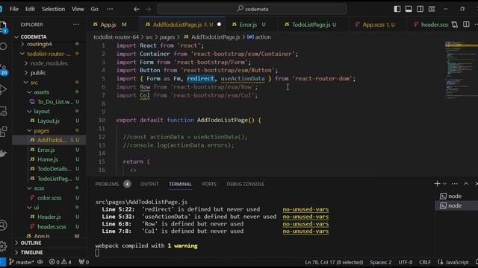The width and height of the screenshot is (478, 268).
Task: Collapse the todolist-router folder
Action: pyautogui.click(x=49, y=54)
